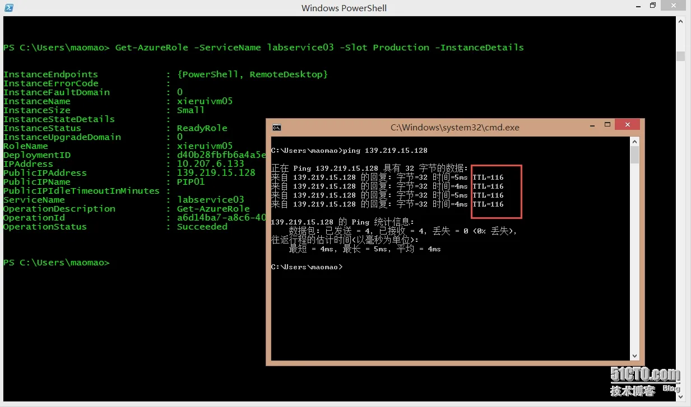Click the Windows PowerShell title bar text
This screenshot has height=407, width=691.
click(x=344, y=8)
